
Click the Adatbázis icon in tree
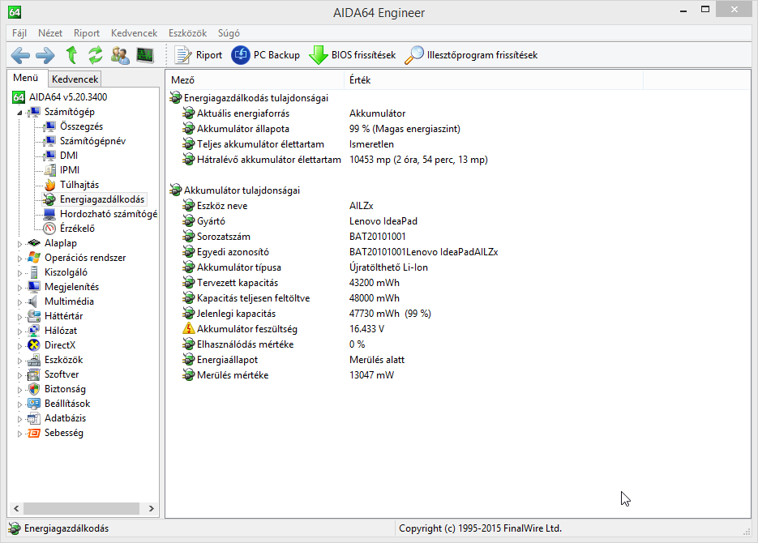tap(34, 418)
